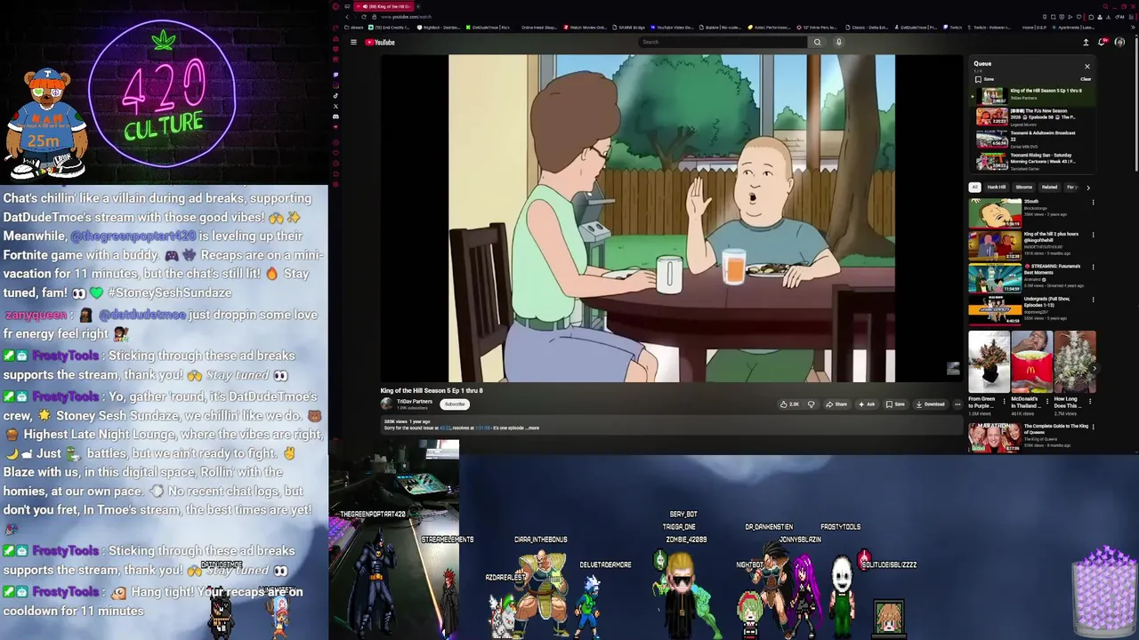Start voice search with microphone icon
Viewport: 1139px width, 640px height.
pos(838,42)
